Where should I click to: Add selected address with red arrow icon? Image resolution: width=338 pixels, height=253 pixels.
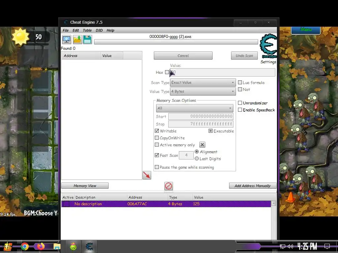coord(147,175)
